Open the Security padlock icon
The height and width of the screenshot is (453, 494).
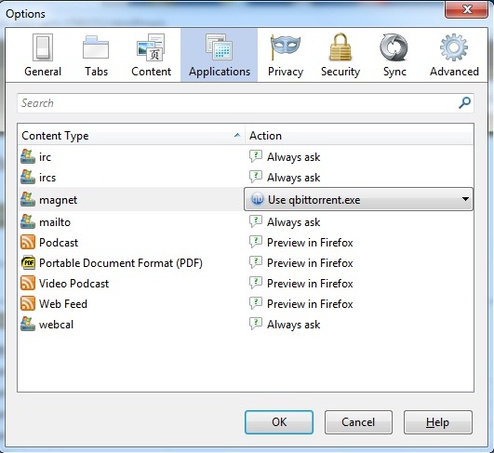pyautogui.click(x=340, y=47)
